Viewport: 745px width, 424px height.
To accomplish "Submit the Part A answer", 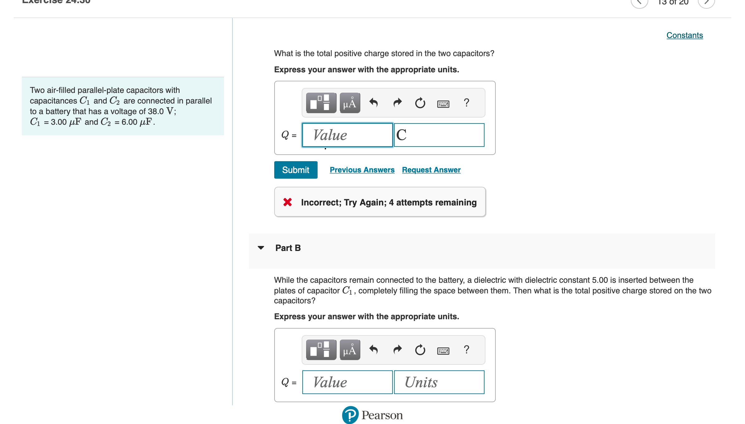I will 295,170.
